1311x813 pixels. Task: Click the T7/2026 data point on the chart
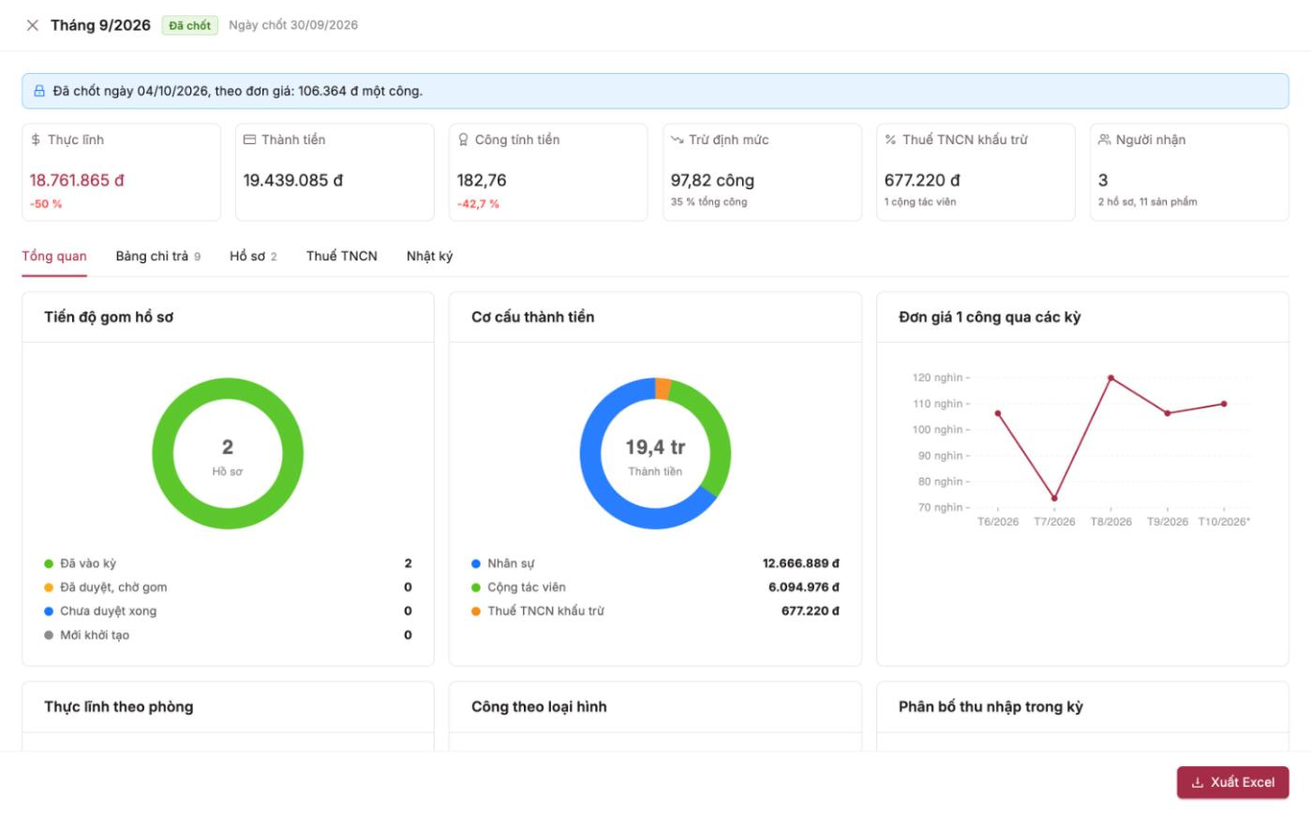pyautogui.click(x=1054, y=498)
